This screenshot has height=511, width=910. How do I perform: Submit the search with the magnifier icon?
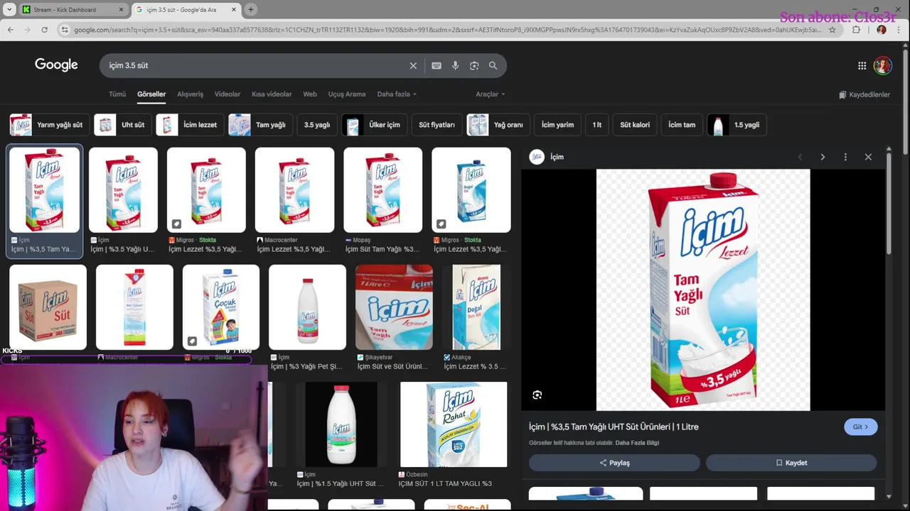click(493, 65)
